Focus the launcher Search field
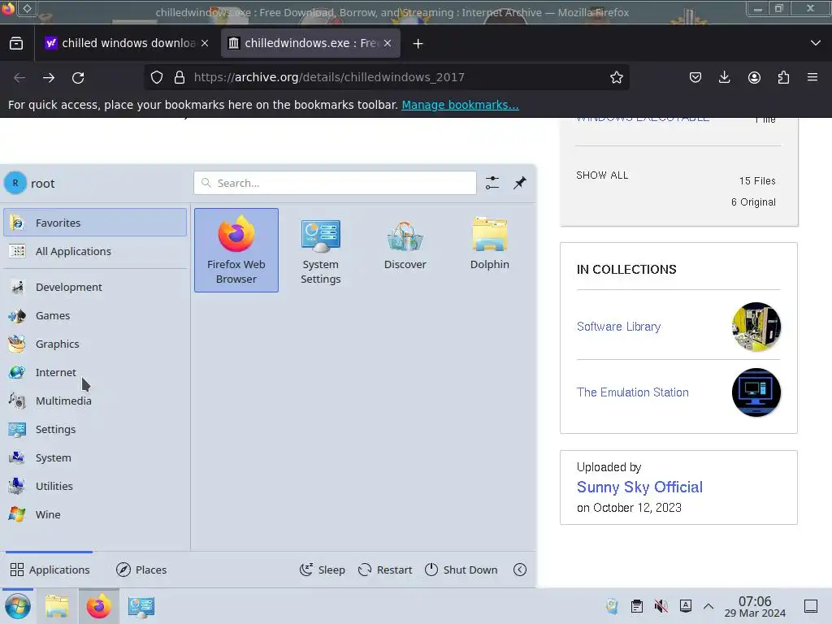 (335, 183)
